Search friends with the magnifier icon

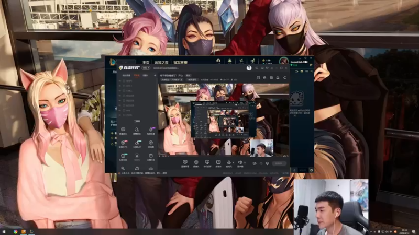(311, 71)
